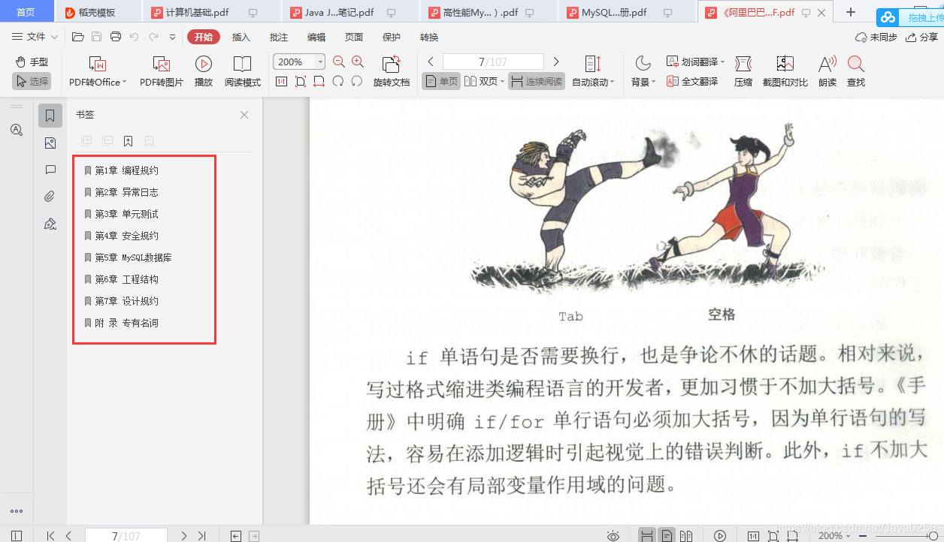Click the PDF转图片 tool
Viewport: 944px width, 542px height.
click(162, 72)
